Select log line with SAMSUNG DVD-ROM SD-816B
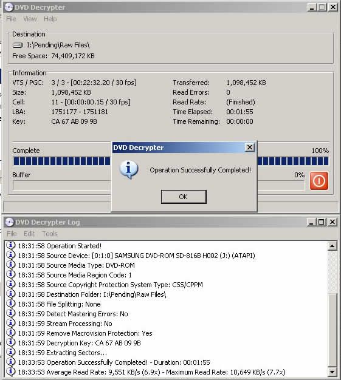341x380 pixels. (x=136, y=256)
